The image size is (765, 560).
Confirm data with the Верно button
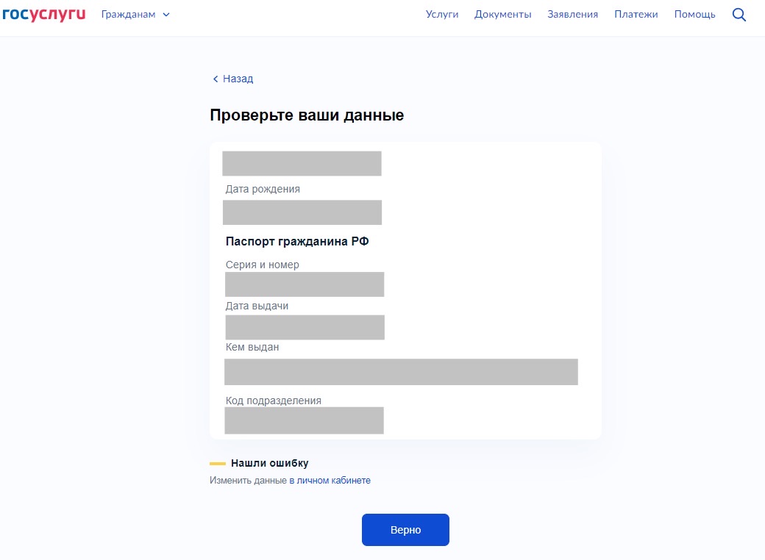click(x=405, y=530)
